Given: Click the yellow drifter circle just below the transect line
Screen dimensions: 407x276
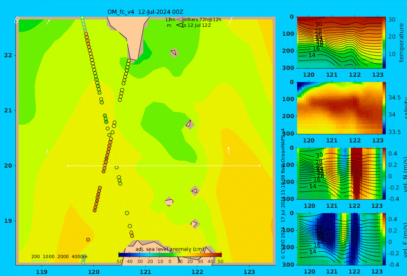Looking at the screenshot, I should 116,168.
